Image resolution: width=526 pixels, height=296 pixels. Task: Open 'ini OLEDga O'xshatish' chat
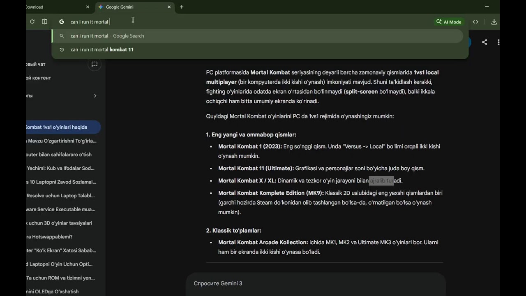63,291
